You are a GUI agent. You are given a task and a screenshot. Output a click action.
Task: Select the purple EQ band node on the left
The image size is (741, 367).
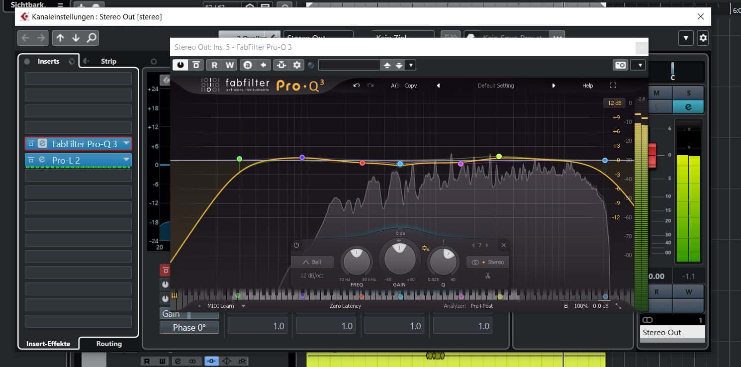[x=302, y=157]
